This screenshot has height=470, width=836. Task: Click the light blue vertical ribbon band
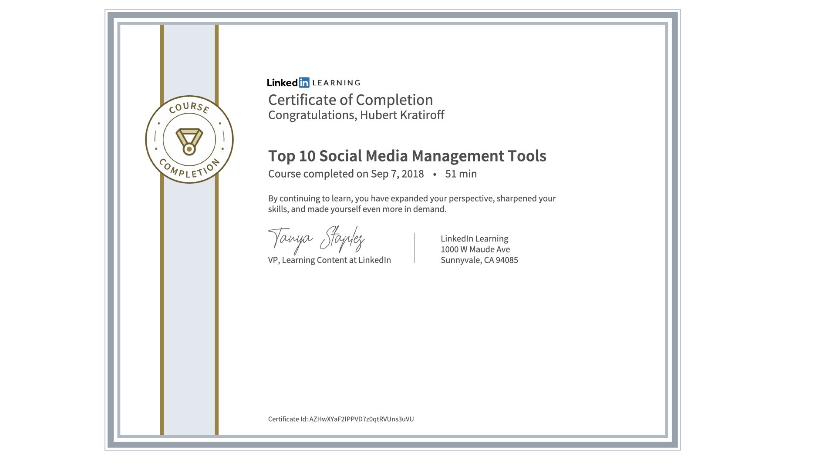pyautogui.click(x=189, y=305)
